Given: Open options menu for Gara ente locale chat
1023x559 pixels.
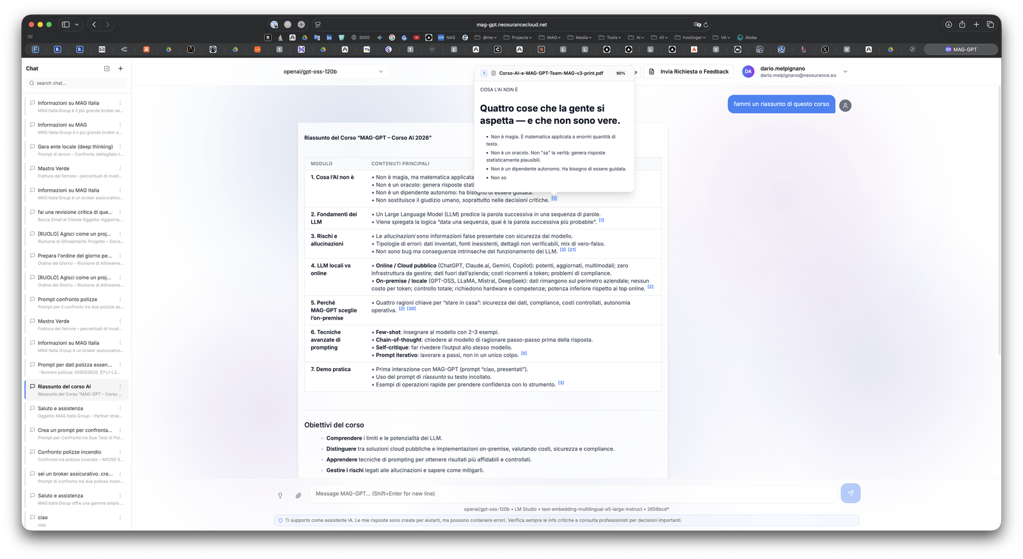Looking at the screenshot, I should (120, 146).
